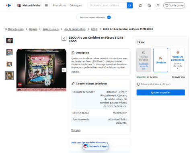
Task: Open the user account icon
Action: [x=158, y=5]
